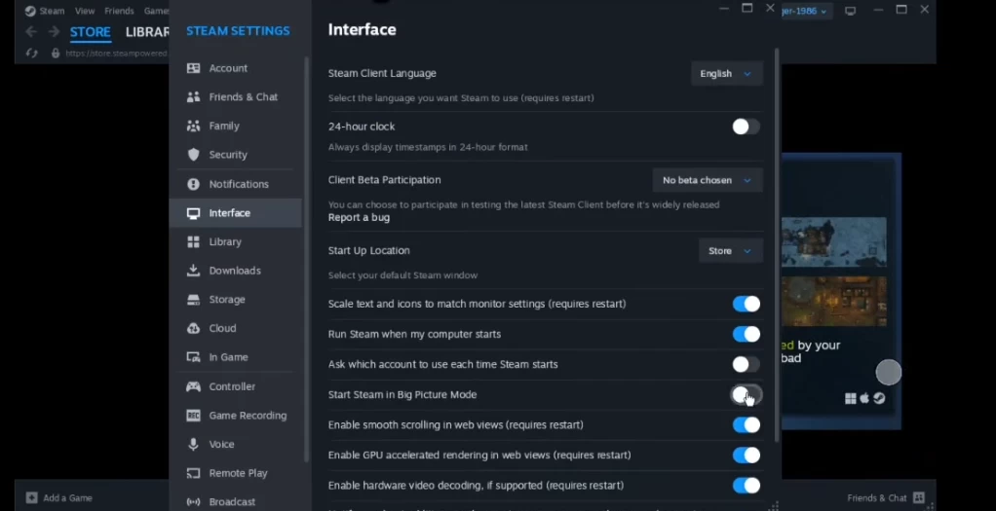The width and height of the screenshot is (996, 511).
Task: Open Security settings via shield icon
Action: [193, 155]
